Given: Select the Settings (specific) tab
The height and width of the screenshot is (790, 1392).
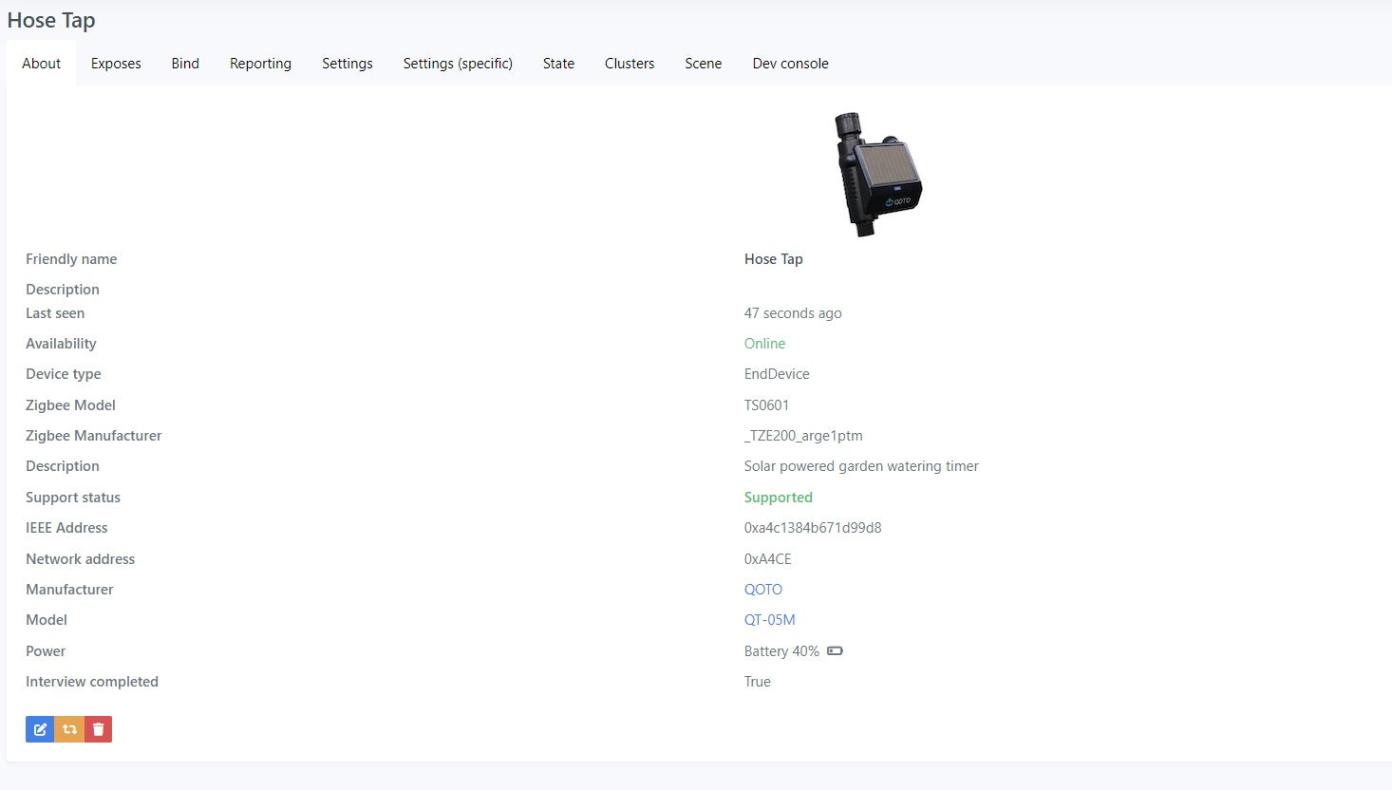Looking at the screenshot, I should click(x=458, y=64).
